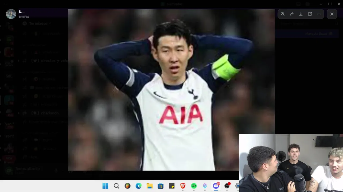Close the Discord window
The height and width of the screenshot is (192, 343).
(339, 4)
